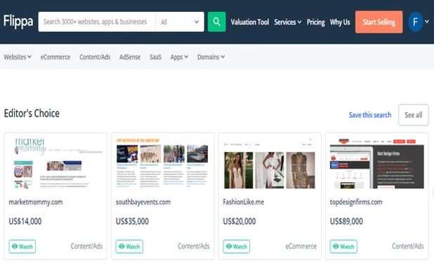Expand the chevron next to profile avatar

point(427,21)
